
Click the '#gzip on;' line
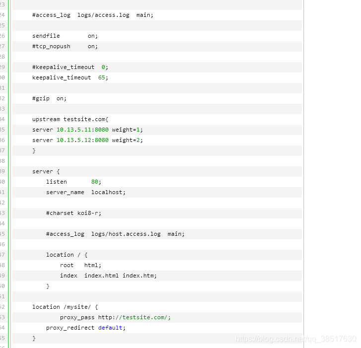(x=49, y=99)
